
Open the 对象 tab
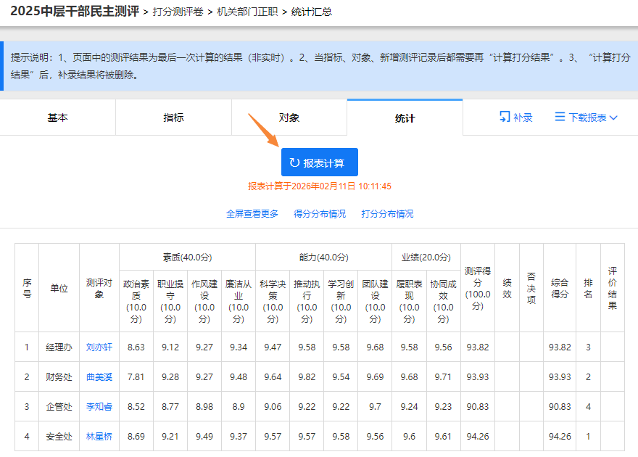[x=289, y=117]
